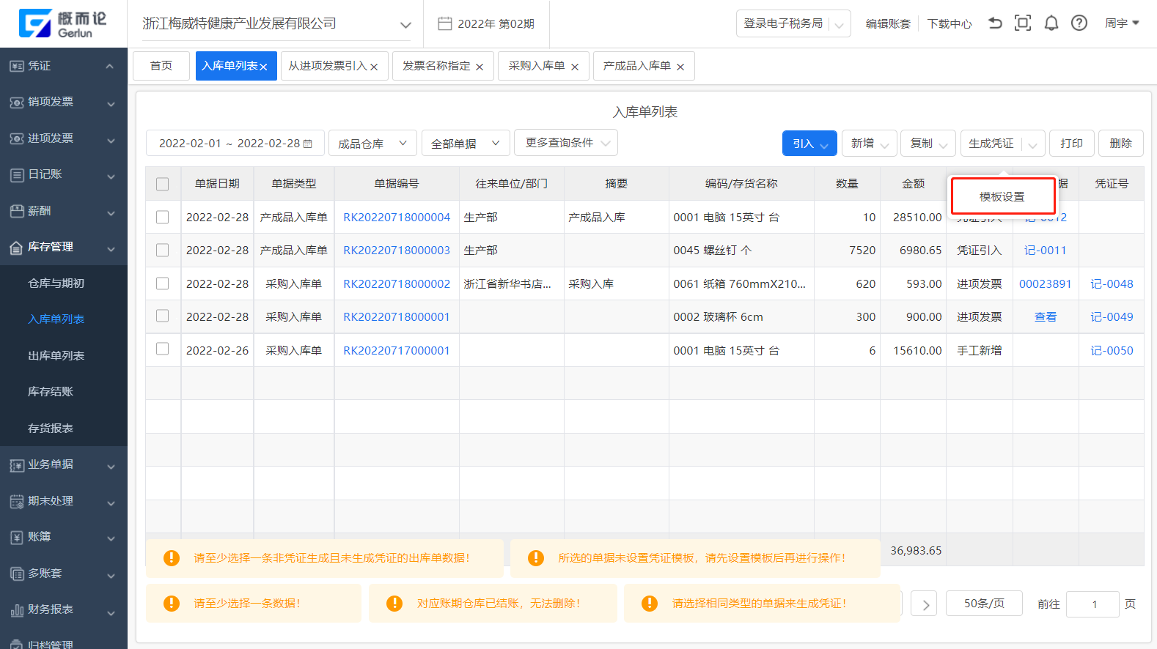Open the 引入 import dropdown
1157x649 pixels.
(x=809, y=144)
